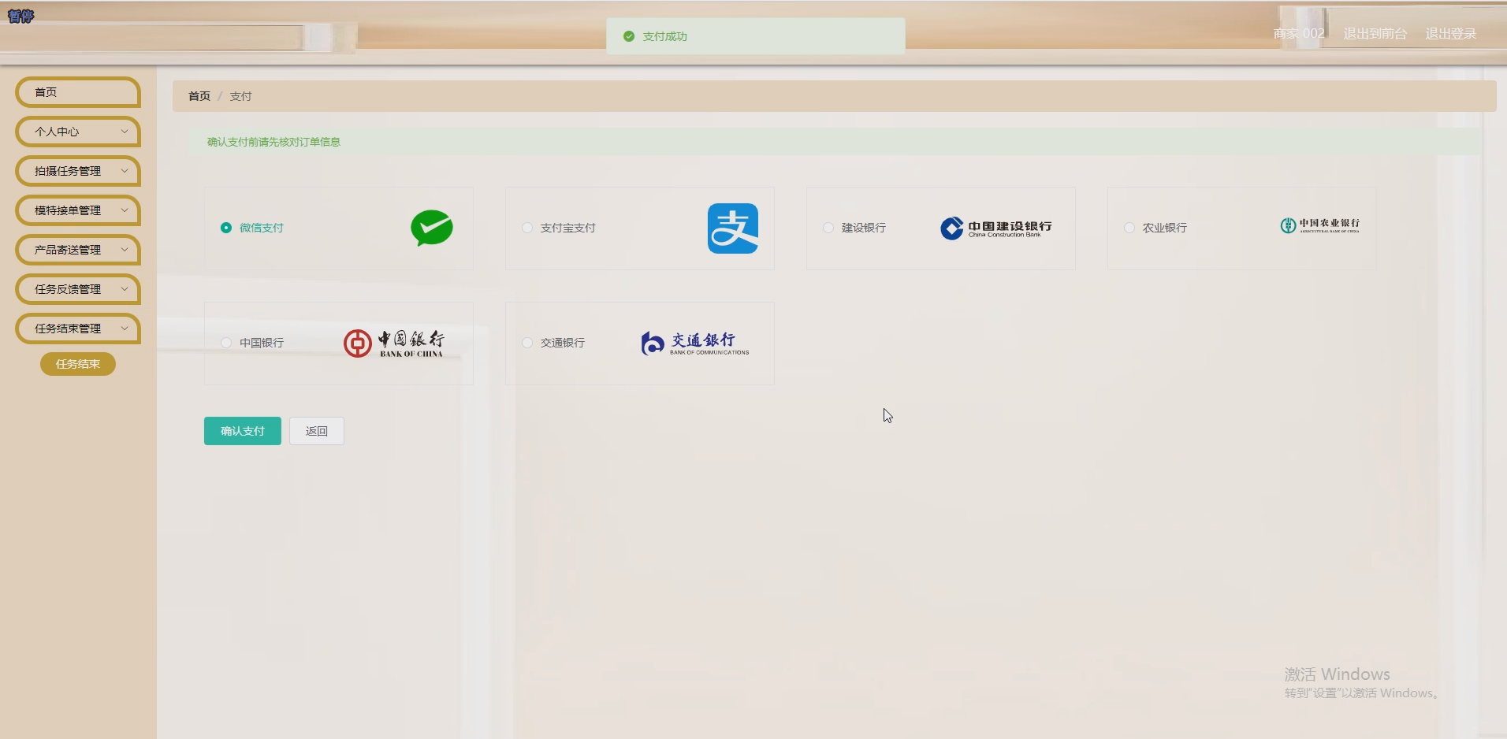The image size is (1507, 739).
Task: Click the Agricultural Bank of China logo
Action: coord(1320,226)
